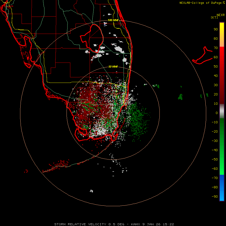
Task: Select the 90 tick label on the scale
Action: click(x=216, y=29)
